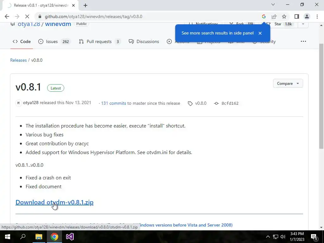The width and height of the screenshot is (324, 243).
Task: View site security lock info
Action: pyautogui.click(x=40, y=16)
